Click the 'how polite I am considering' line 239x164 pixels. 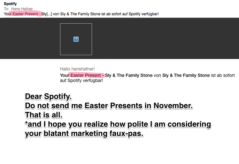[x=118, y=124]
